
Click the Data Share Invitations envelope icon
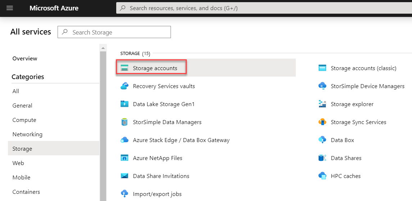(124, 176)
